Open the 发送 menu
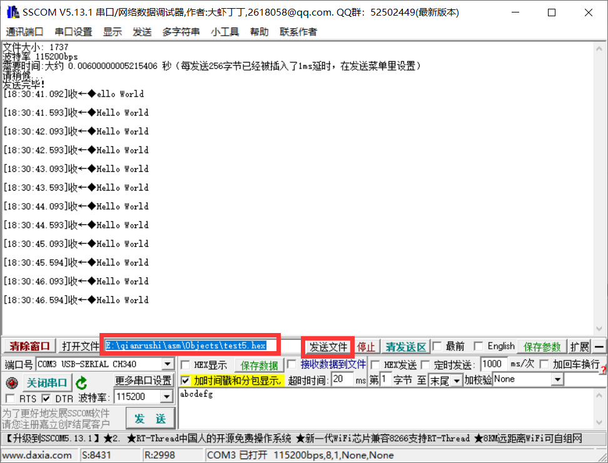 [142, 32]
